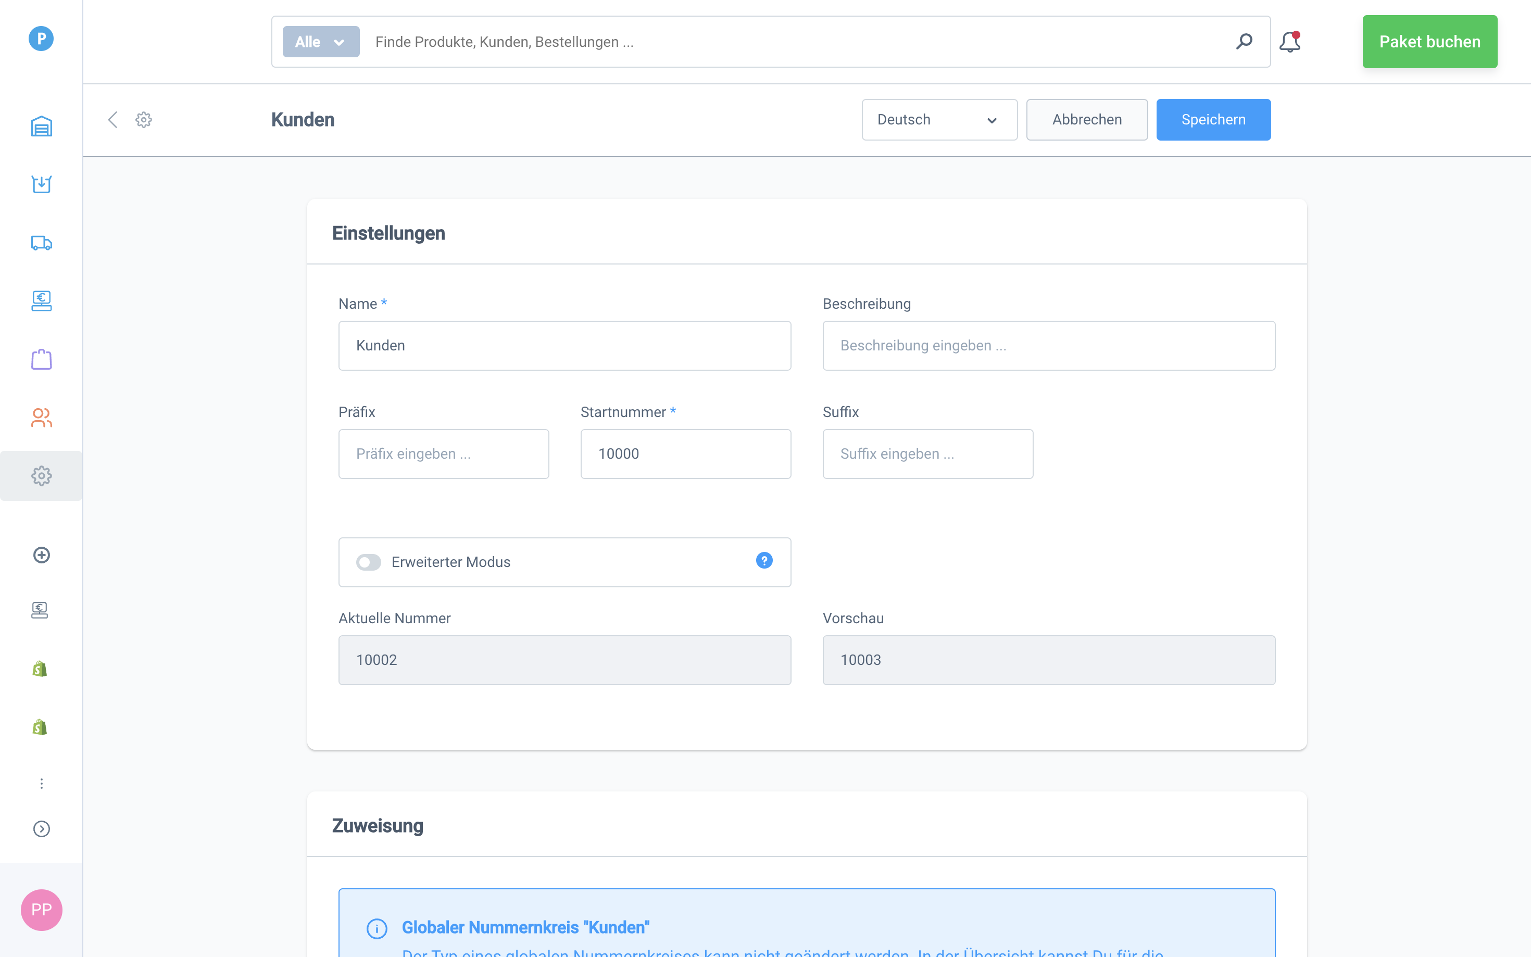Click the search magnifier icon
This screenshot has width=1531, height=957.
(x=1244, y=42)
